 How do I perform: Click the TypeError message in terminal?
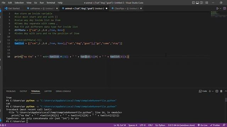[43, 119]
